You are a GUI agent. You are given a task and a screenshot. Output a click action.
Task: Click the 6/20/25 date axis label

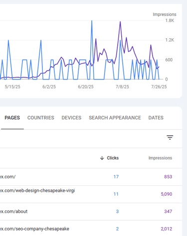[86, 87]
